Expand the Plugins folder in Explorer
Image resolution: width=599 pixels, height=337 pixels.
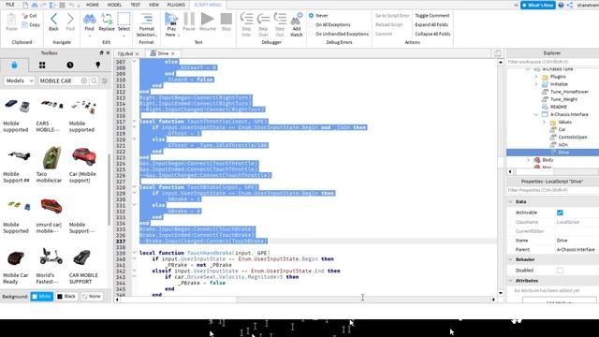pyautogui.click(x=536, y=77)
